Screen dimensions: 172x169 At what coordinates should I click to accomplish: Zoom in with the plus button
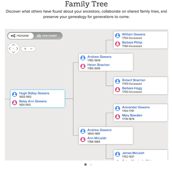point(25,49)
